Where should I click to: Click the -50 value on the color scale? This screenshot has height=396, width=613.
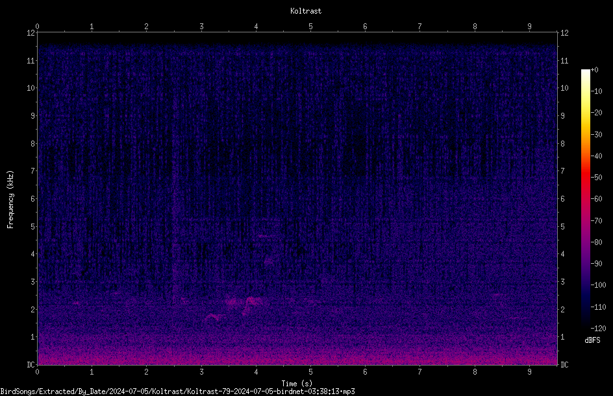597,178
